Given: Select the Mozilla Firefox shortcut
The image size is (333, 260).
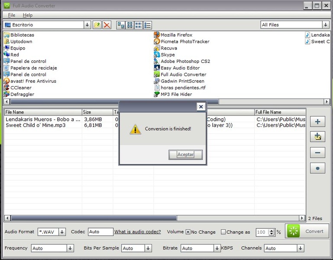Looking at the screenshot, I should coord(173,35).
